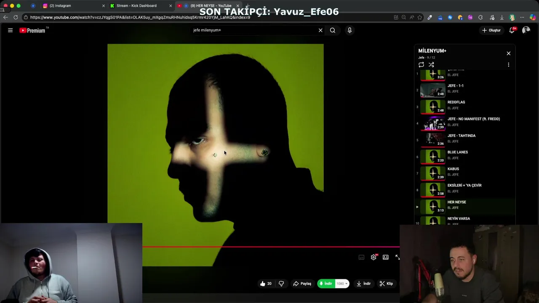The width and height of the screenshot is (539, 303).
Task: Toggle theater mode in the player
Action: tap(385, 257)
